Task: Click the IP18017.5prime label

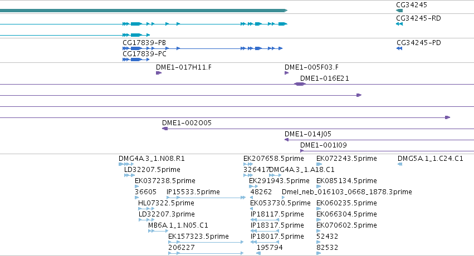Action: point(277,237)
